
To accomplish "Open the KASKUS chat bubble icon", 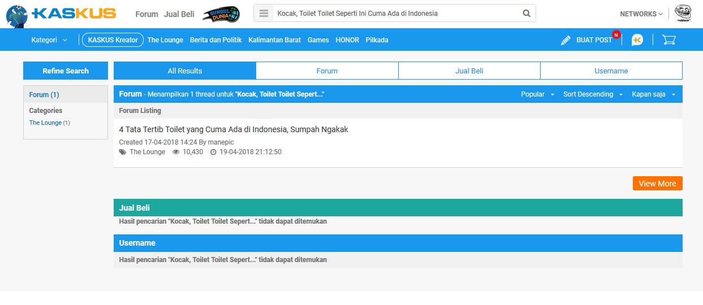I will click(x=637, y=40).
